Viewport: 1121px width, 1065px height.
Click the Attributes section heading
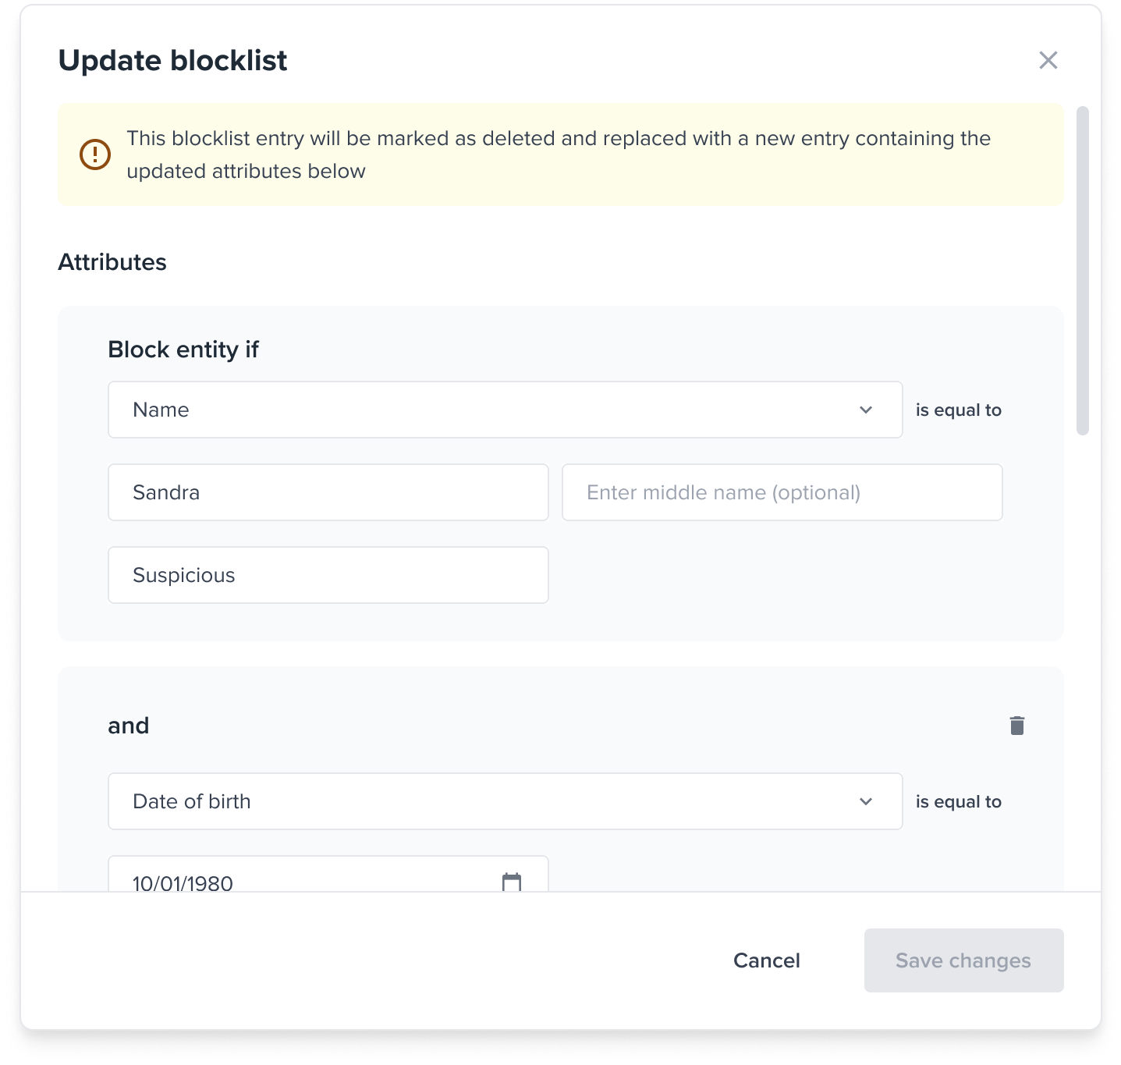[x=112, y=262]
